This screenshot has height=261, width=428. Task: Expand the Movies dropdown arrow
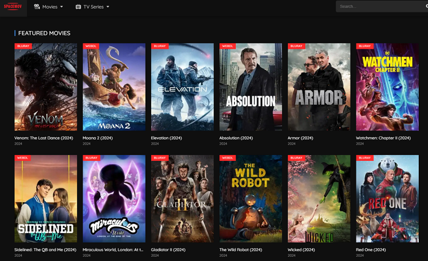click(62, 7)
